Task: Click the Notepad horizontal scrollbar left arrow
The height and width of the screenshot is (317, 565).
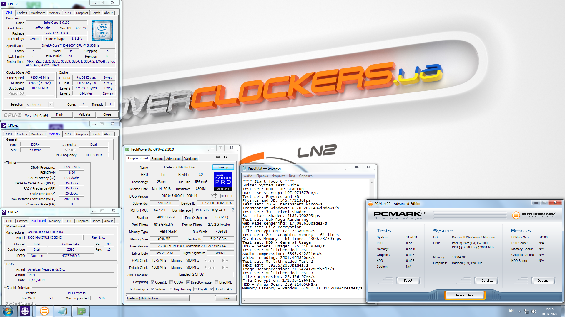Action: pos(244,301)
